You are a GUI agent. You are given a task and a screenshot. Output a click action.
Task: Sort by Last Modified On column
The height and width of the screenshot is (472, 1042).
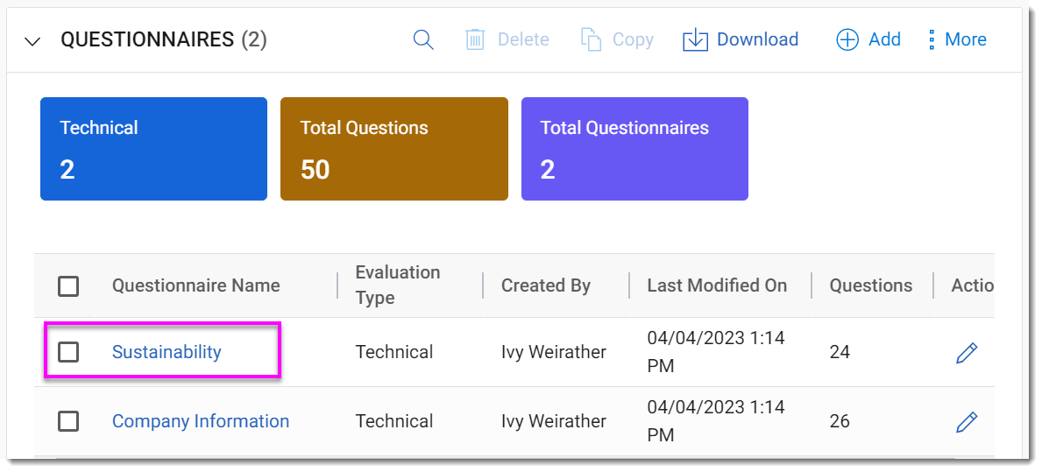716,285
